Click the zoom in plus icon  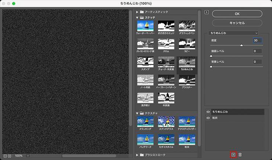click(10, 156)
